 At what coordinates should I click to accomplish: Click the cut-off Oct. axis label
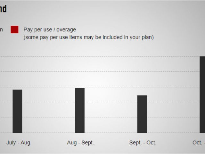[199, 142]
